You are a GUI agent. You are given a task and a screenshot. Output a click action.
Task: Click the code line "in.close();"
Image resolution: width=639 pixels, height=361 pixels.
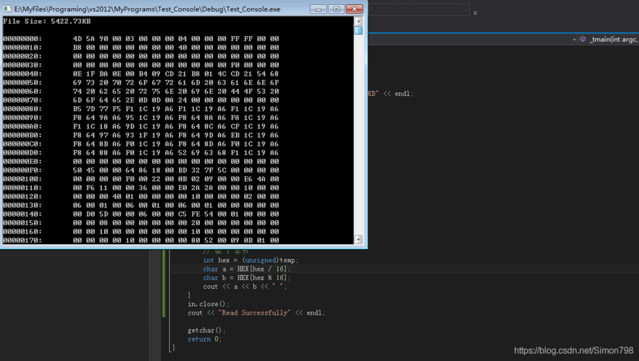point(208,304)
